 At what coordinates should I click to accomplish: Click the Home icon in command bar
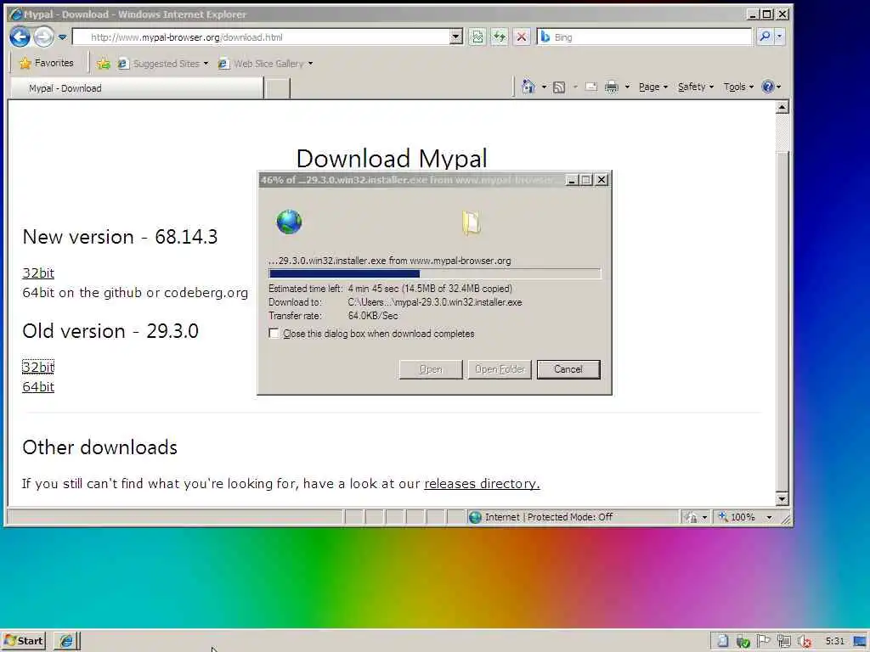[x=528, y=87]
